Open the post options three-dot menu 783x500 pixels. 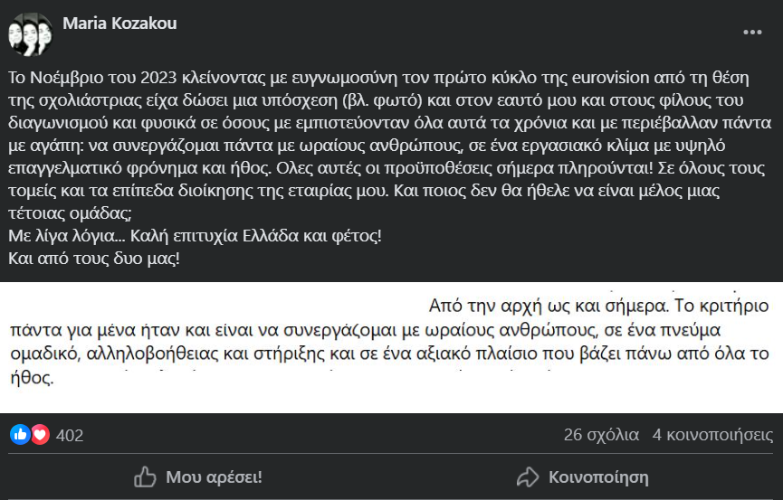pyautogui.click(x=752, y=32)
